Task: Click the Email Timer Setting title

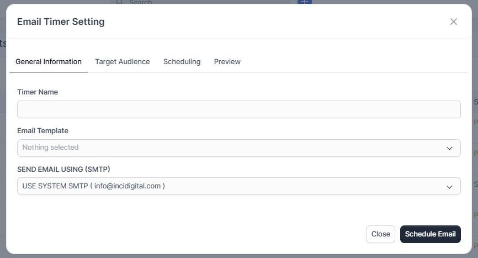Action: point(61,22)
